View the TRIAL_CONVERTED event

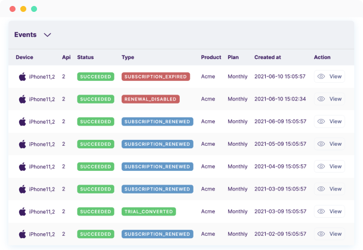329,211
